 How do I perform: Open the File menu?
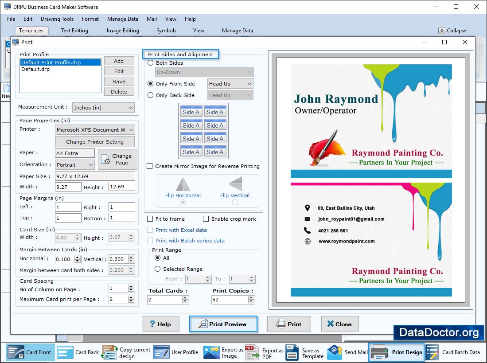pos(11,19)
